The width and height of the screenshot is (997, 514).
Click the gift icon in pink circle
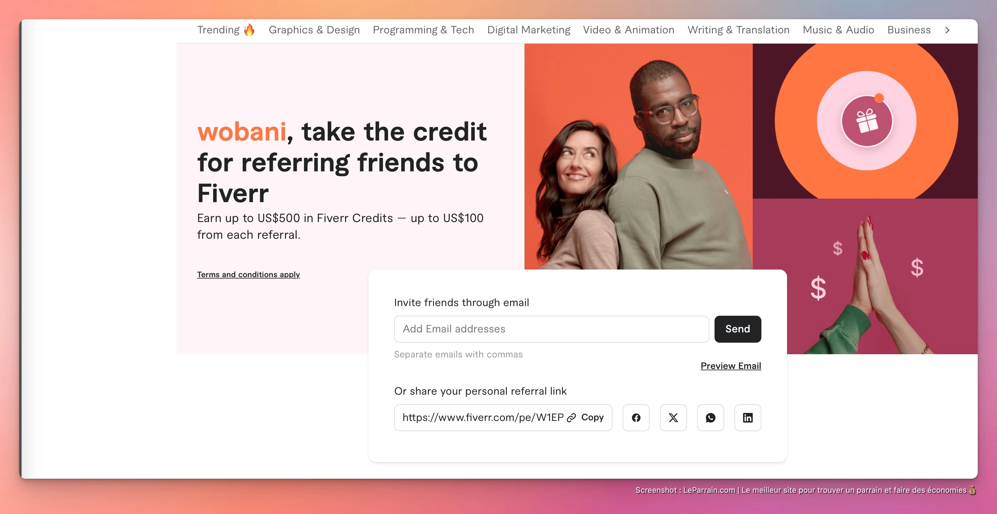tap(867, 121)
